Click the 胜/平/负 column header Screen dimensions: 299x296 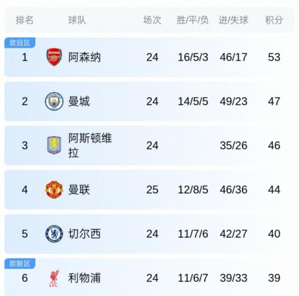193,20
